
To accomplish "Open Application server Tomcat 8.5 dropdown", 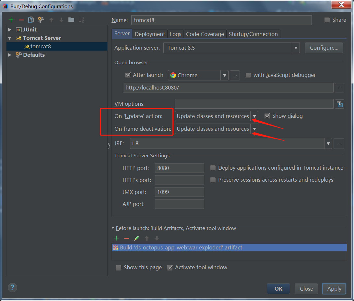I will 296,48.
